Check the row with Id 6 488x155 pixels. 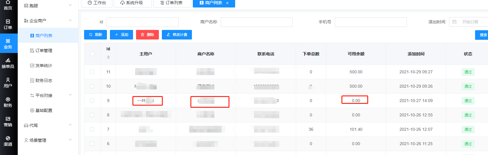click(x=92, y=144)
